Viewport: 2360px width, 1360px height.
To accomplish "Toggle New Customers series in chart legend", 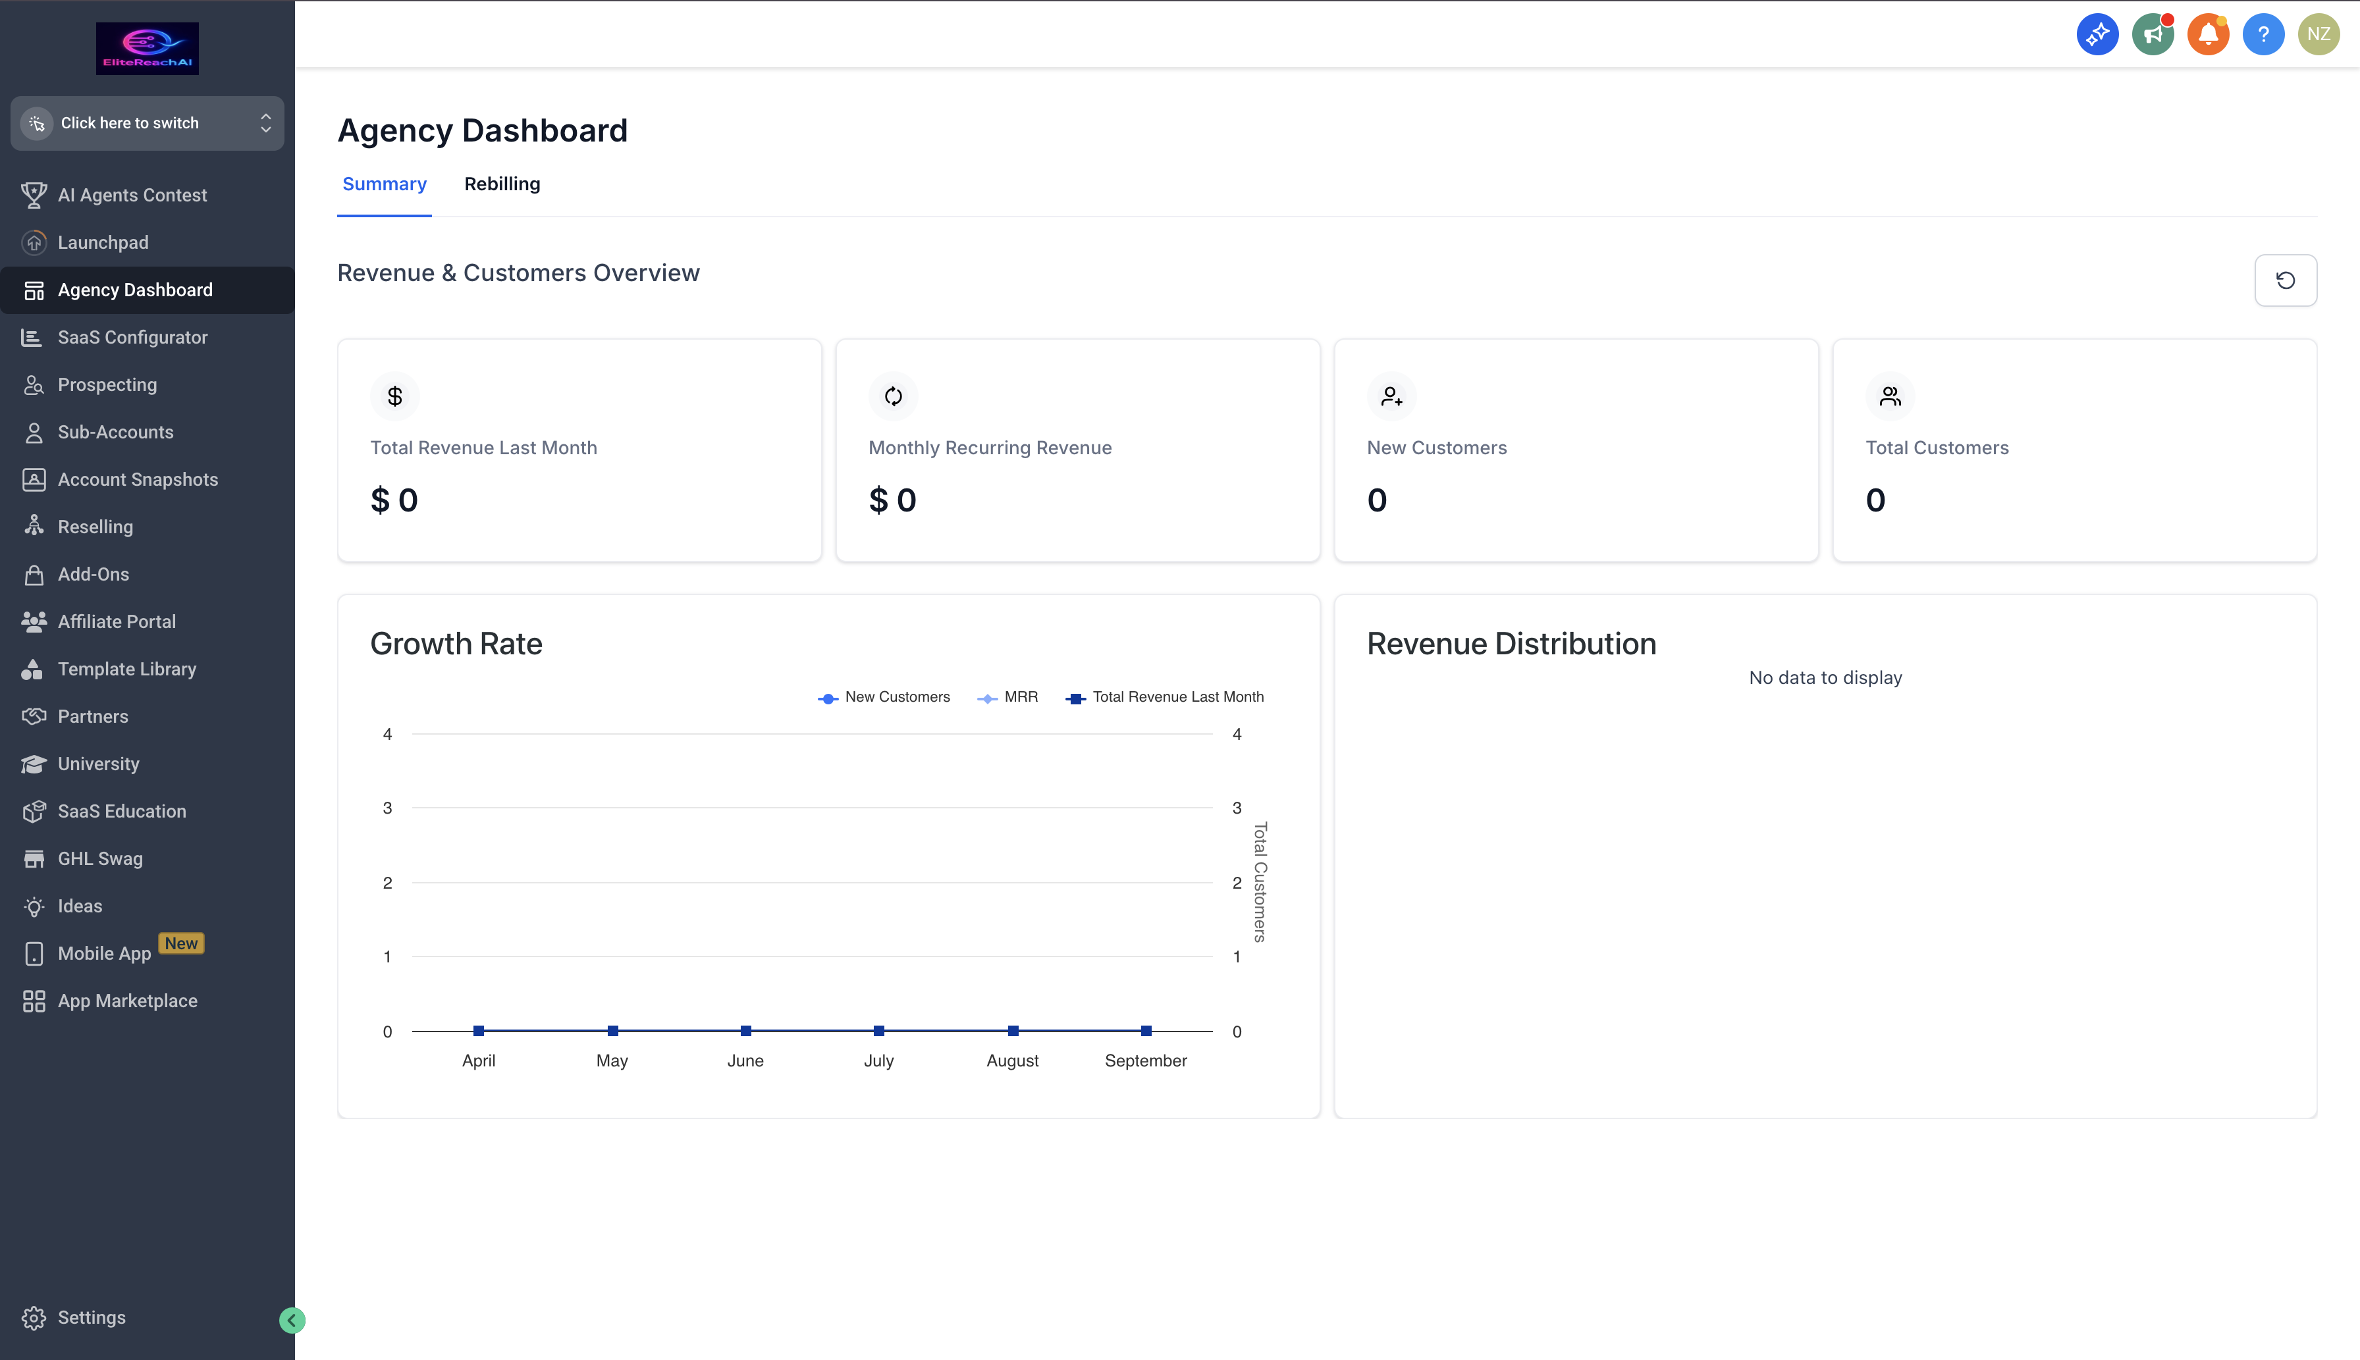I will click(884, 697).
